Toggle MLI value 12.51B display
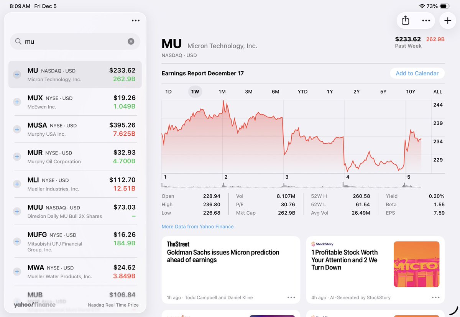Image resolution: width=460 pixels, height=317 pixels. click(124, 189)
